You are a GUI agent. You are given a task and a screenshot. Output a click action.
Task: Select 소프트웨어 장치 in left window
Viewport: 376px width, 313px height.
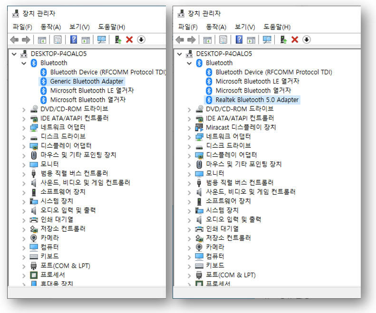pos(63,192)
